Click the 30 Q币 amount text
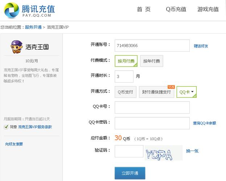 (x=122, y=138)
